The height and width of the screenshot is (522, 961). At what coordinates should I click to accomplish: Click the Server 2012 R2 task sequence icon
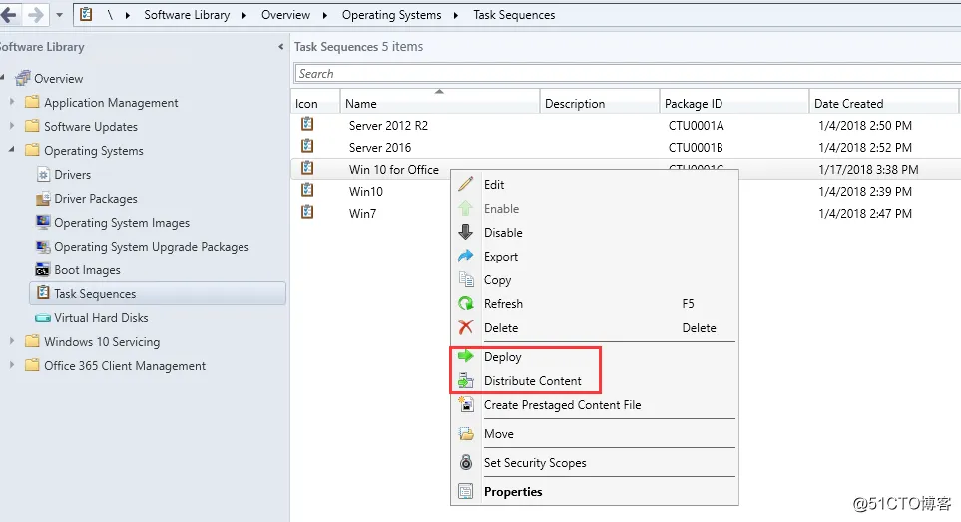click(x=307, y=125)
